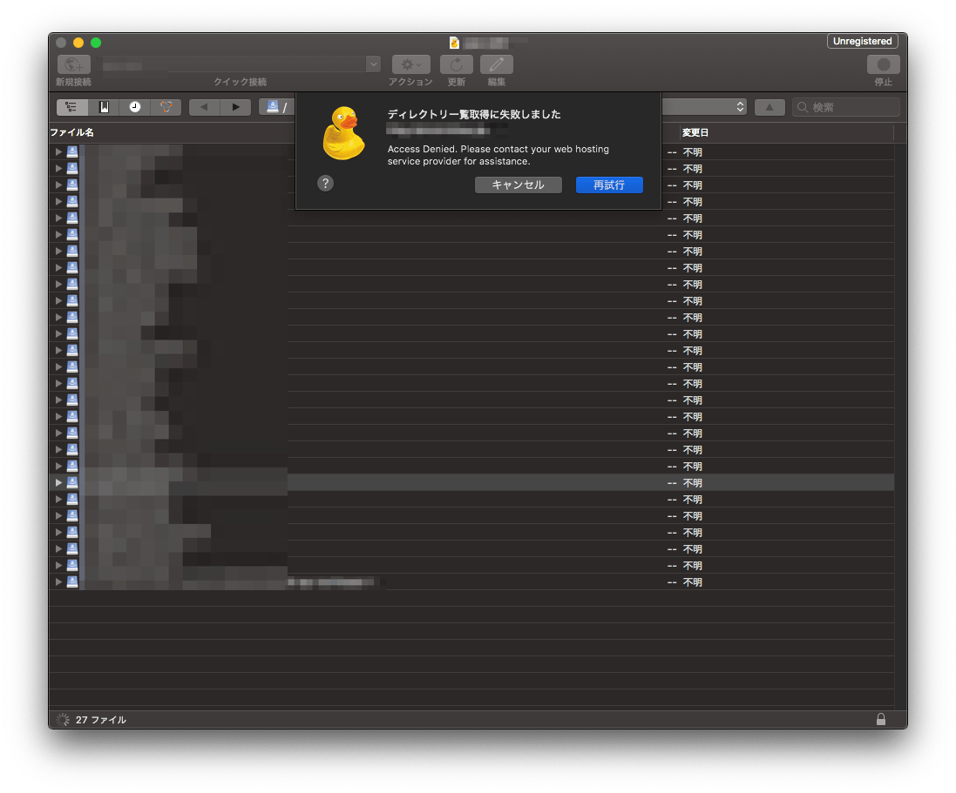Switch to the browser outline view

(71, 107)
